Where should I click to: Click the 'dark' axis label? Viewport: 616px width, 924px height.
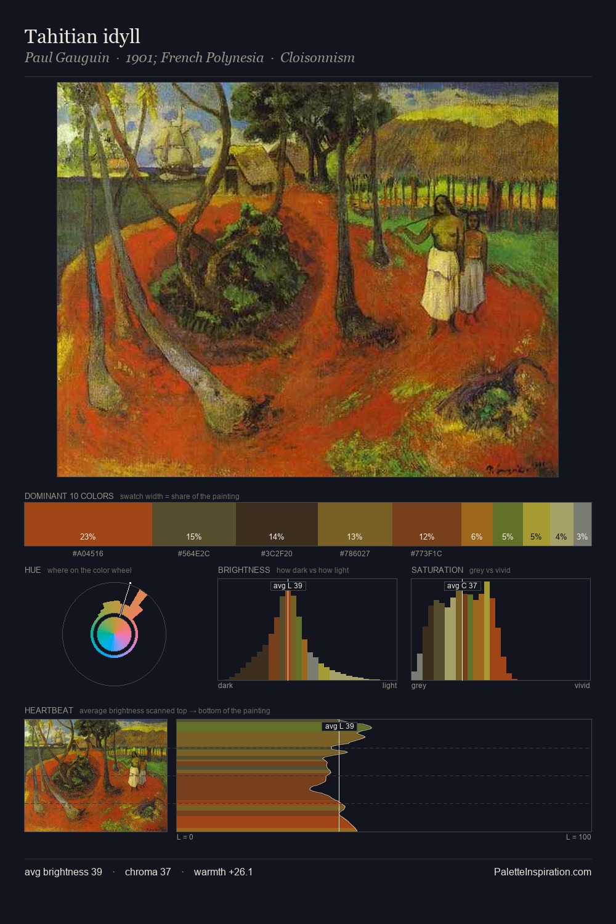225,686
